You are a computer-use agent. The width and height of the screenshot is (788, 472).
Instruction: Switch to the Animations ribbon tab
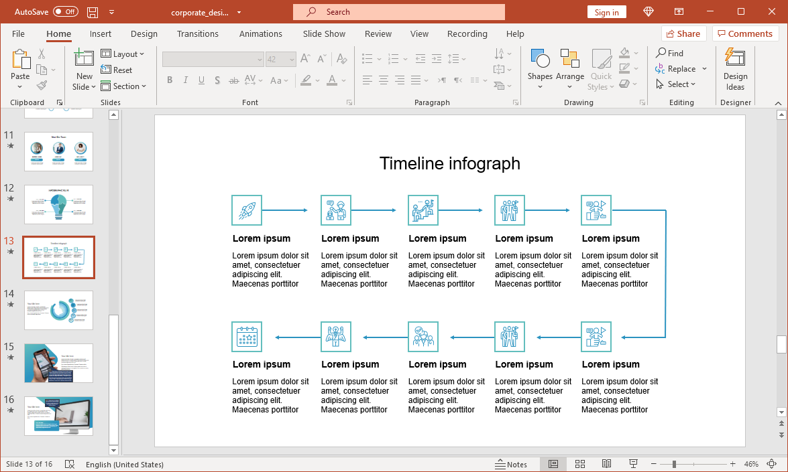pos(260,33)
